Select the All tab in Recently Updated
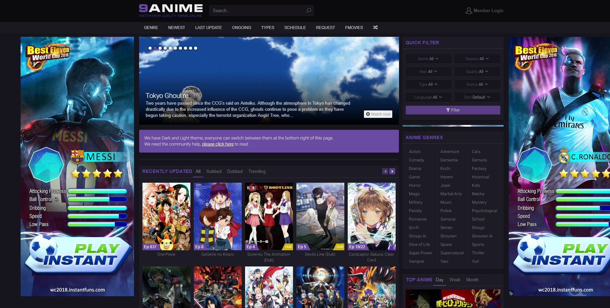This screenshot has width=610, height=308. 198,171
